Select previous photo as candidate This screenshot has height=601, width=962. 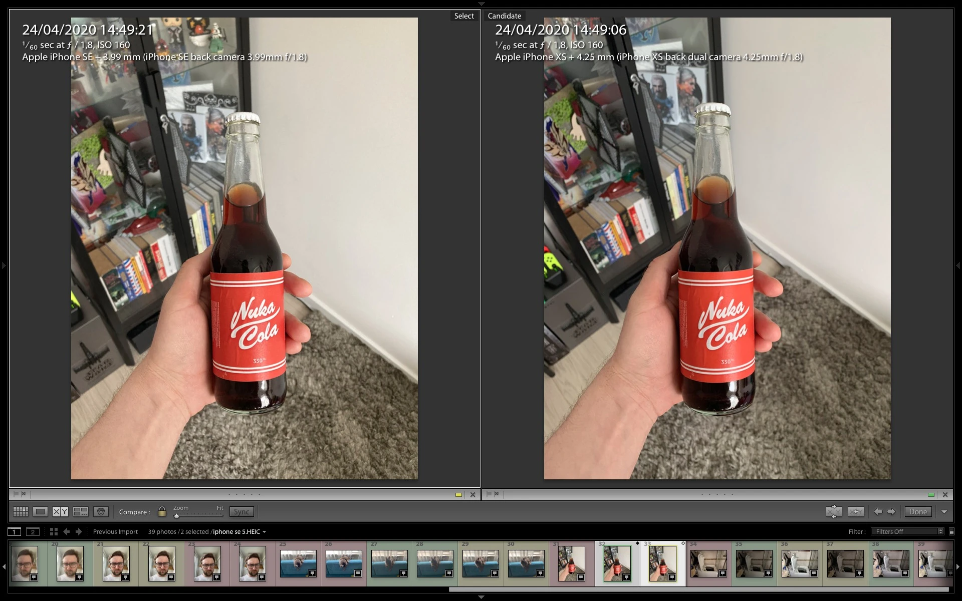tap(878, 511)
